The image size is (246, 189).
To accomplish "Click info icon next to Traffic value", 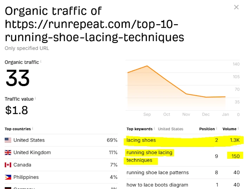I will (x=35, y=98).
